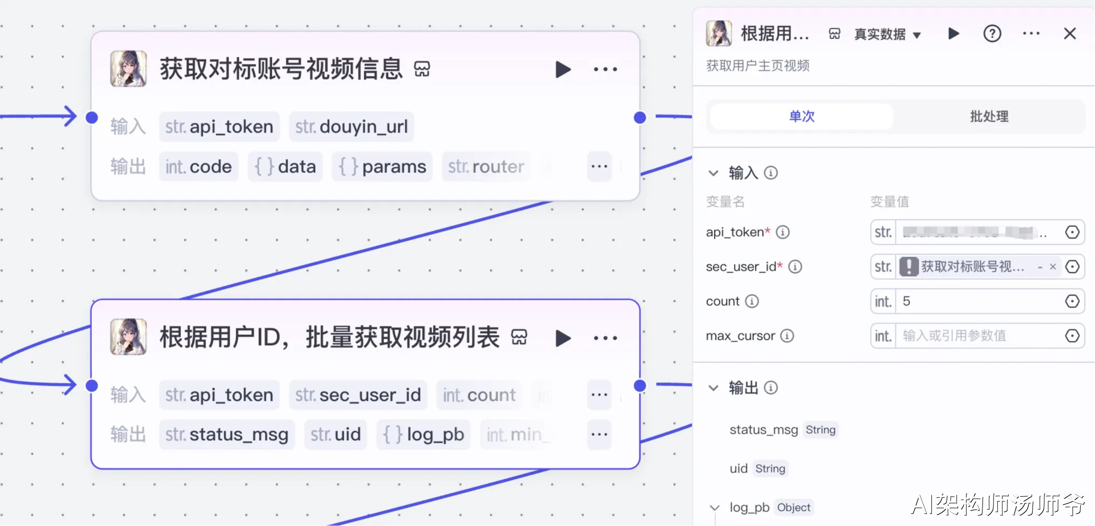Show info tooltip for 输出 section
1095x526 pixels.
771,388
